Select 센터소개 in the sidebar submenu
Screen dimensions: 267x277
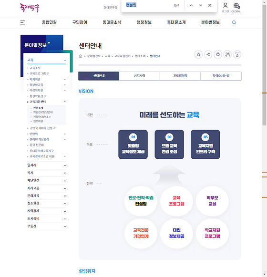click(38, 108)
